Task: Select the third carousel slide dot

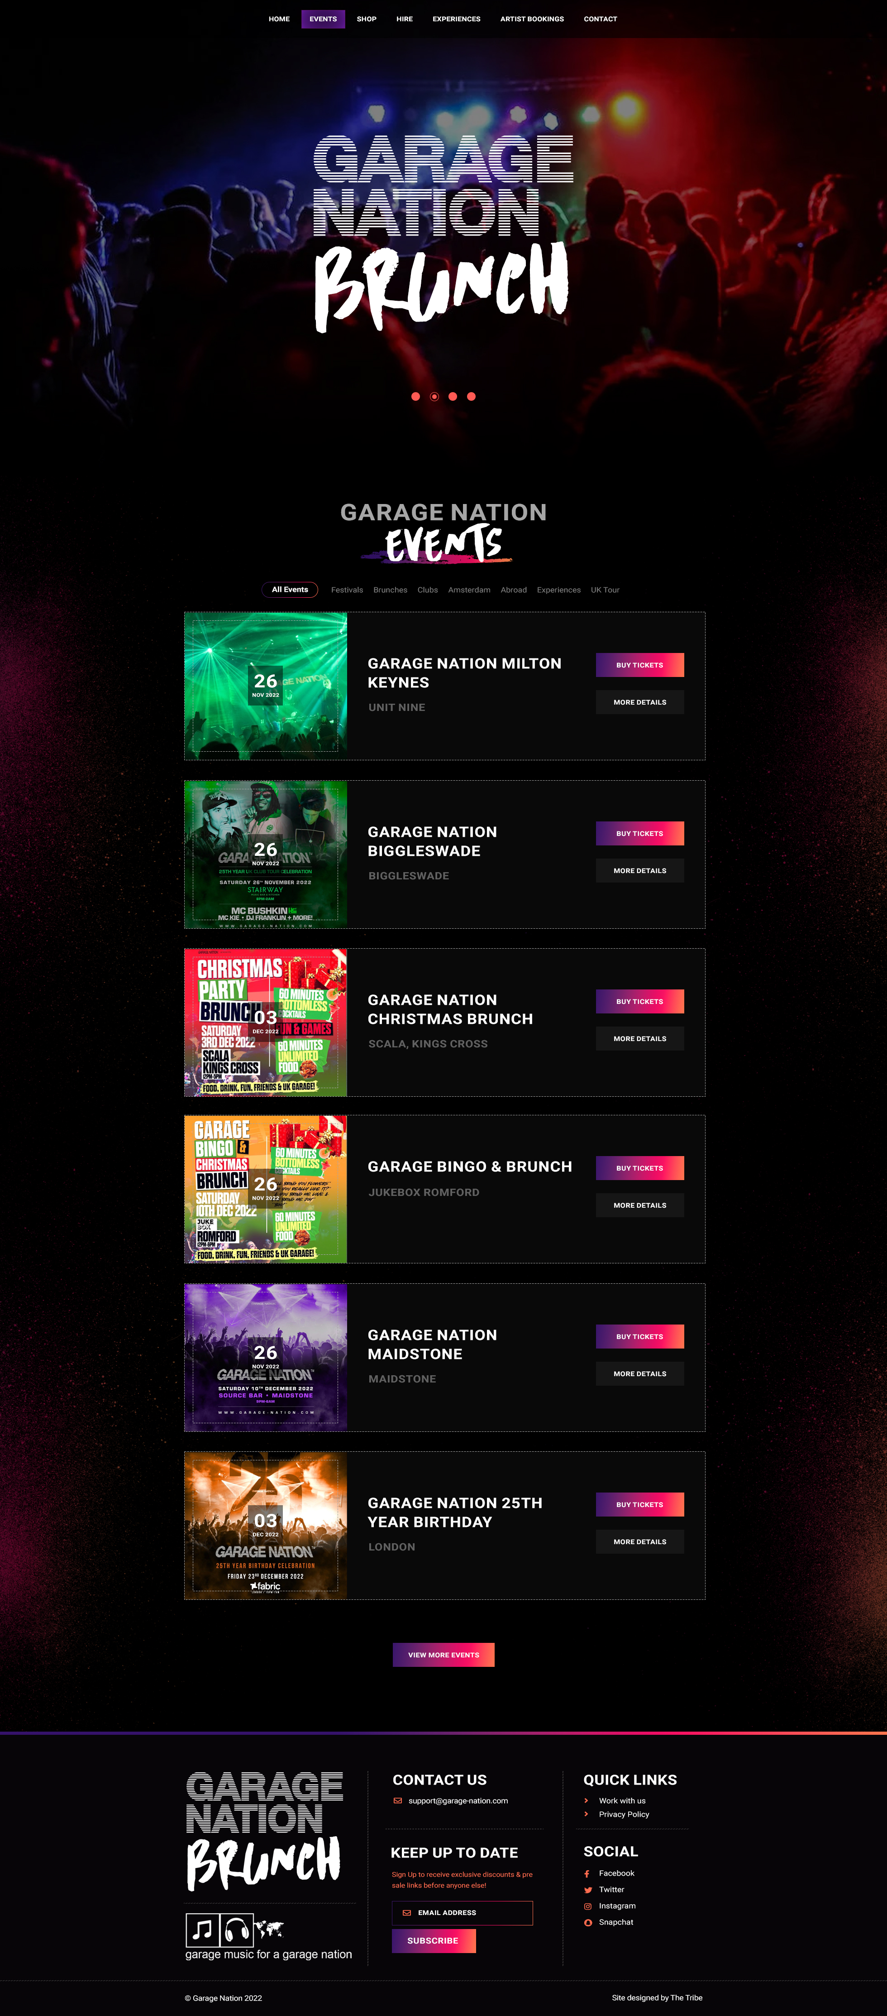Action: (452, 397)
